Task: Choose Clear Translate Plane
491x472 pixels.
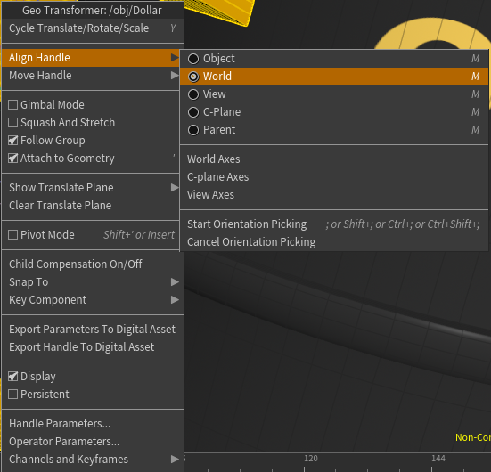Action: pos(91,206)
